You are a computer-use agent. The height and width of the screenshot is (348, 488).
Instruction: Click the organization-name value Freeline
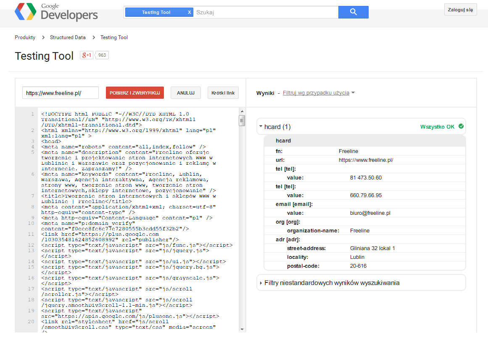(x=360, y=231)
